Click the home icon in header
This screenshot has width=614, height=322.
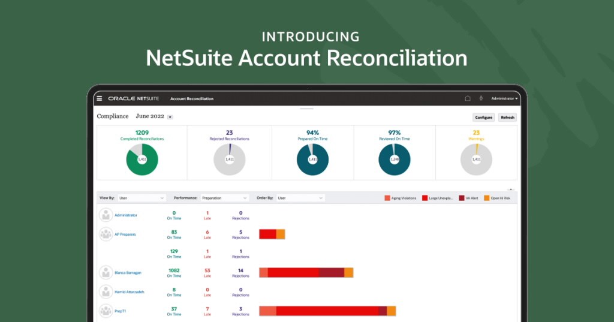pos(468,98)
